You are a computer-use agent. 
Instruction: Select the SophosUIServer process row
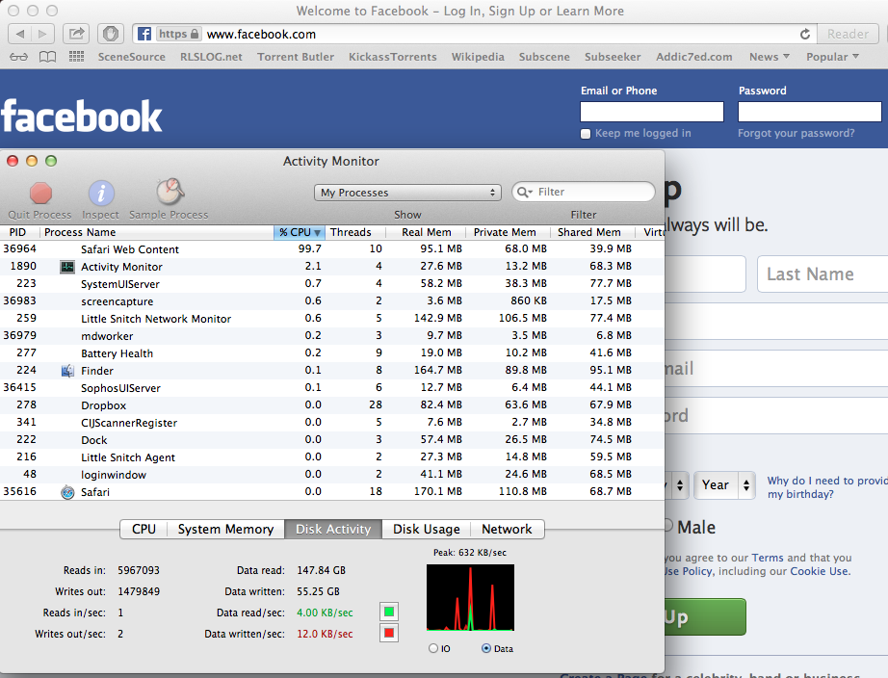point(332,388)
